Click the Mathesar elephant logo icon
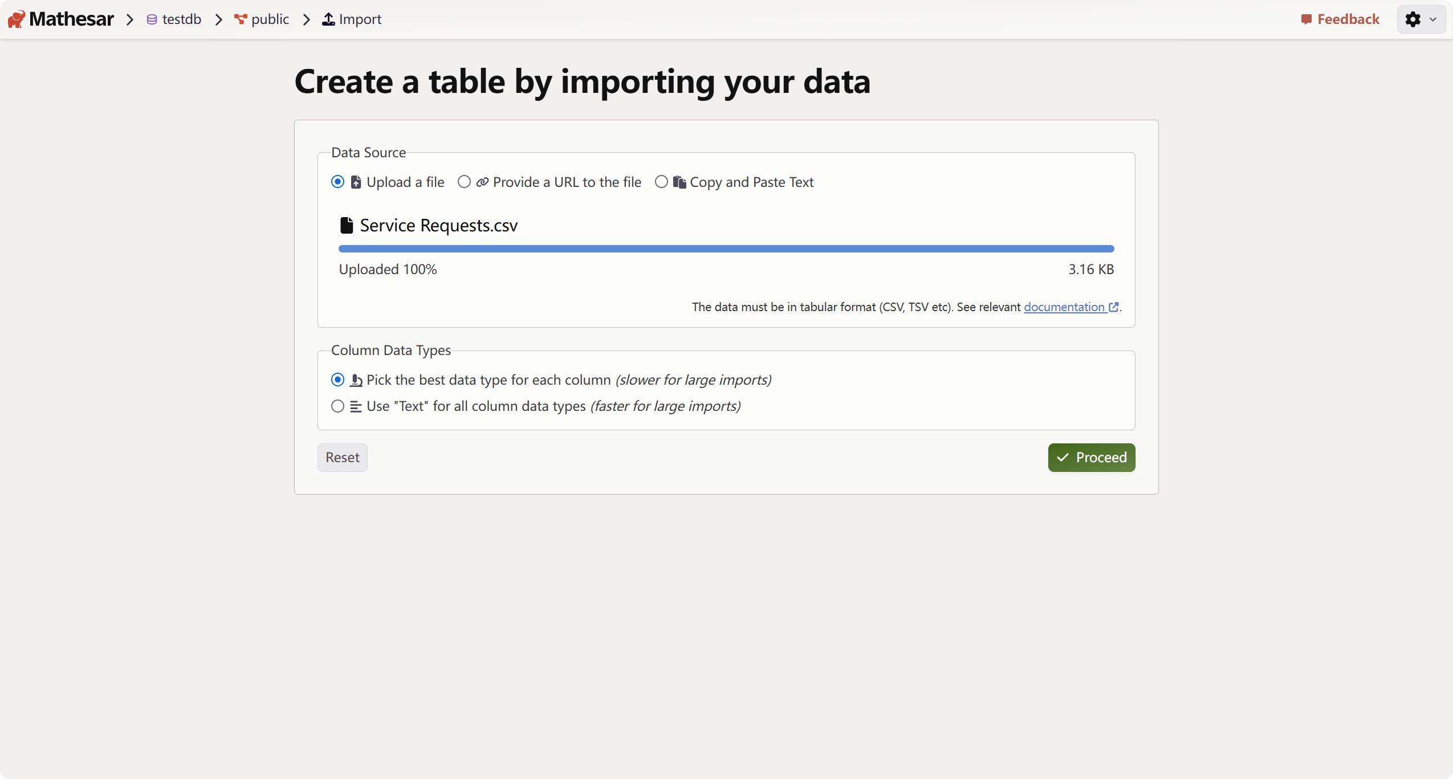1453x779 pixels. pyautogui.click(x=17, y=19)
